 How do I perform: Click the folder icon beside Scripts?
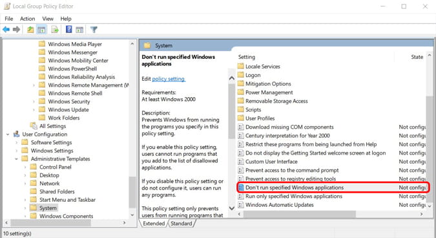pyautogui.click(x=241, y=109)
